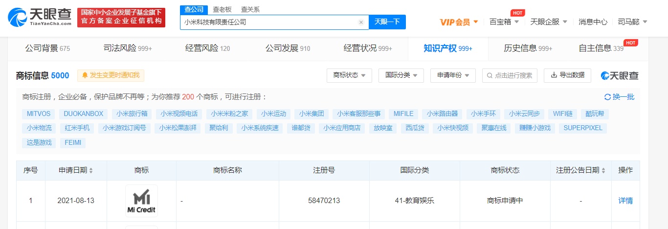Click the bell icon in 发生变更时通知我
The height and width of the screenshot is (229, 668).
coord(85,75)
